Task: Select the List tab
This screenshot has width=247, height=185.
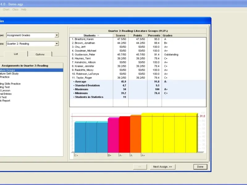Action: 16,54
